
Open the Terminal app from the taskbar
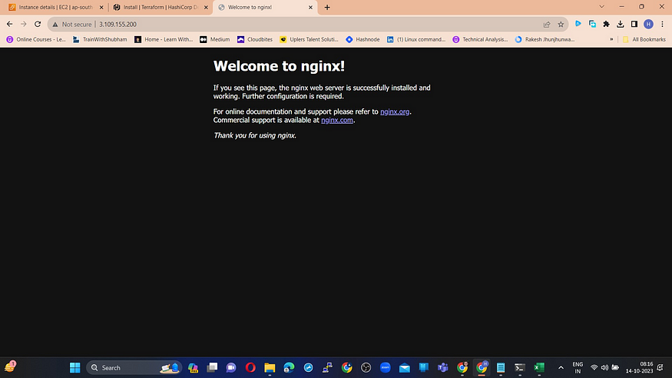click(520, 368)
